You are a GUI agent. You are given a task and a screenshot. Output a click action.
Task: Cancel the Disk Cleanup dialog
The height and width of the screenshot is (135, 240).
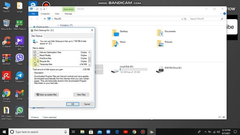click(87, 104)
